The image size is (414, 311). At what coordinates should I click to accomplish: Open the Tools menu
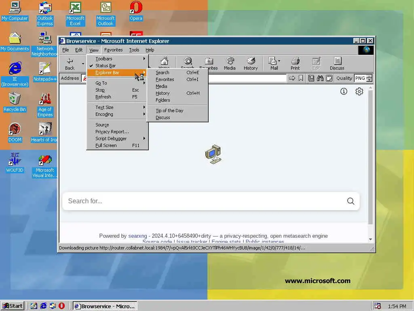[134, 50]
